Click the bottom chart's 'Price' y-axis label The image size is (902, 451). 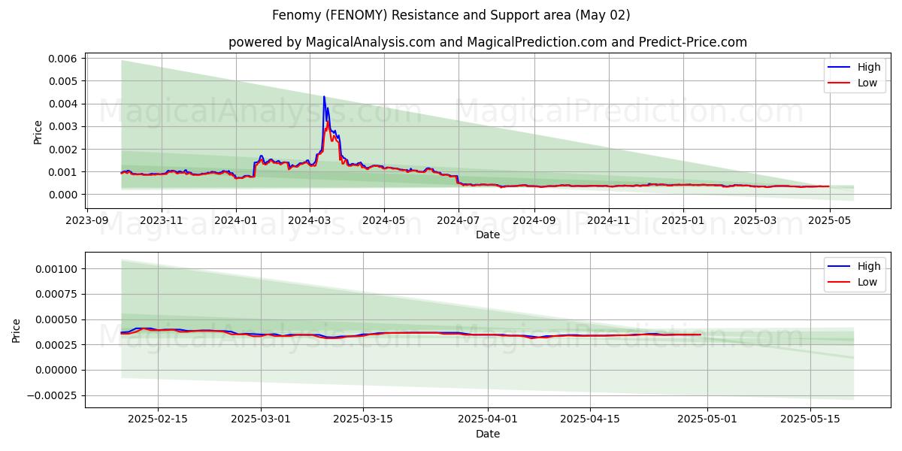[x=17, y=331]
